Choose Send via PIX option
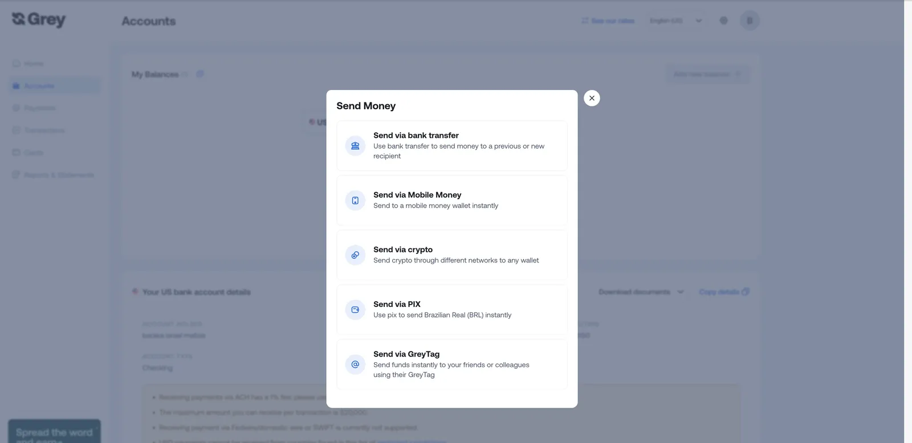 pos(452,310)
